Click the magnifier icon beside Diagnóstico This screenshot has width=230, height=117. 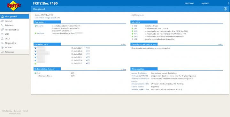tap(2, 43)
